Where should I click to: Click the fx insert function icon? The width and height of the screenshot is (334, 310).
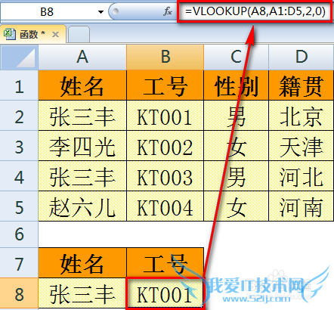pyautogui.click(x=168, y=11)
